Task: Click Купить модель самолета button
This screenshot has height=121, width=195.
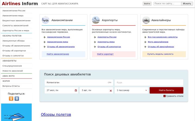Action: tap(164, 54)
